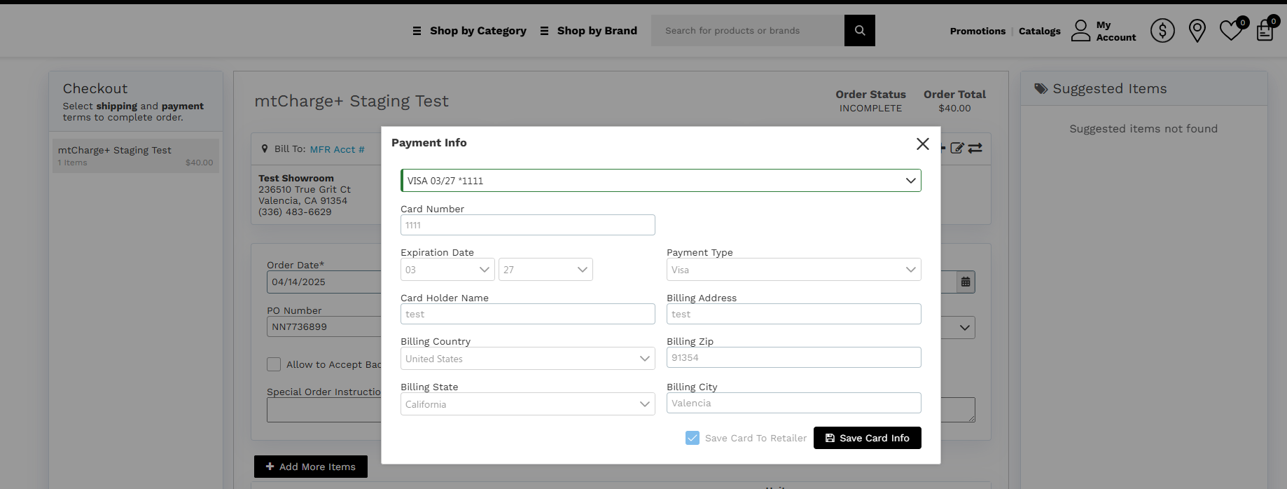
Task: Open the Payment Type dropdown
Action: [x=794, y=270]
